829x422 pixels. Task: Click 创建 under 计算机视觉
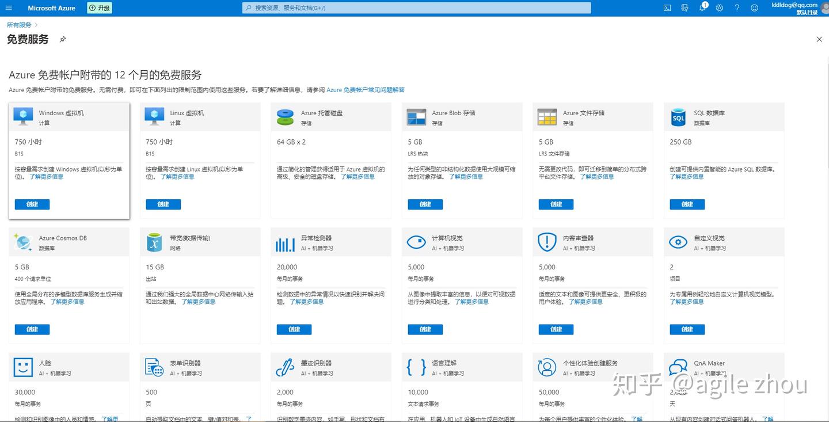(x=425, y=329)
